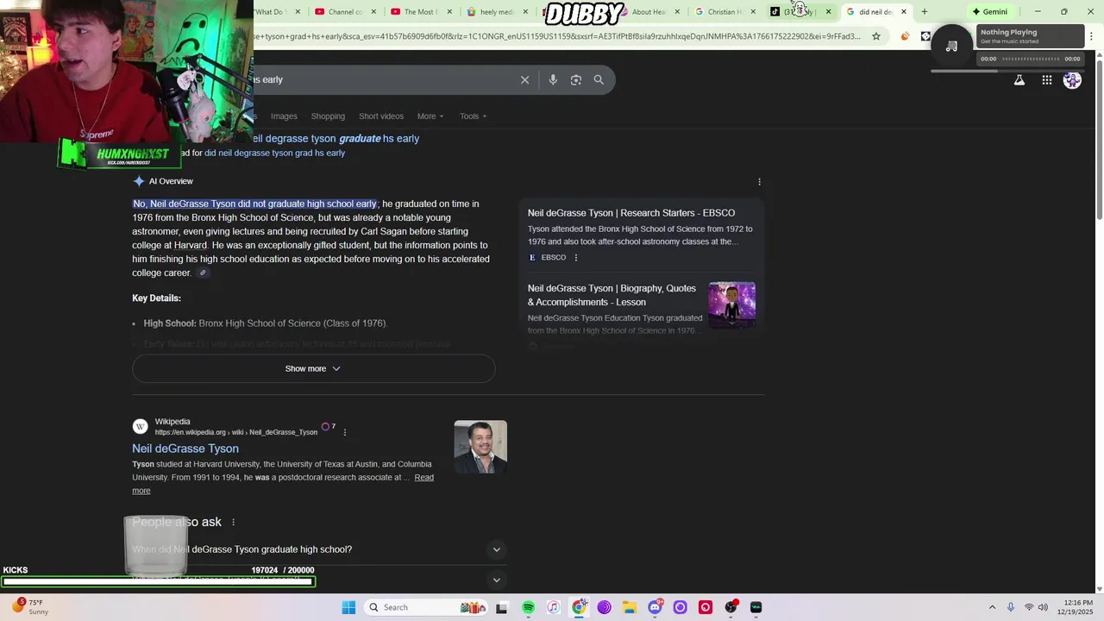Viewport: 1104px width, 621px height.
Task: Open the taskbar volume control
Action: (x=1043, y=607)
